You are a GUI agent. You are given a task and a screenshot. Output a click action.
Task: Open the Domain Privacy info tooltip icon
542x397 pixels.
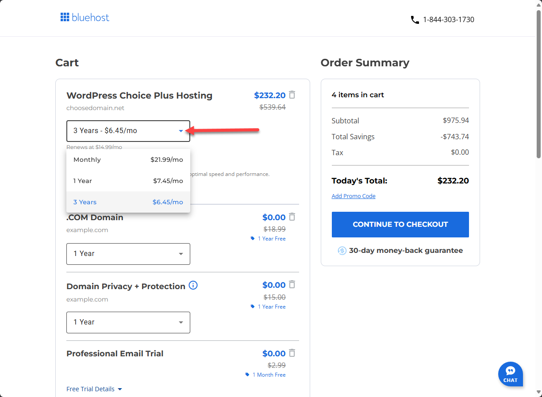(x=193, y=286)
